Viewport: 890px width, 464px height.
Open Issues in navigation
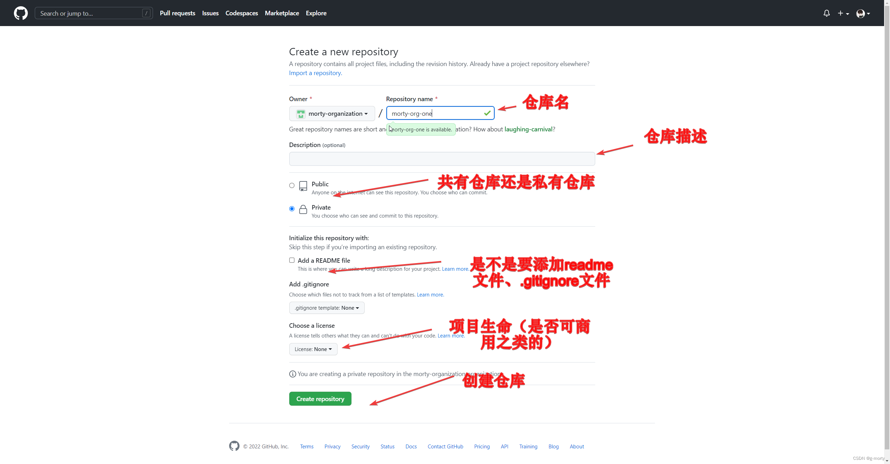[210, 13]
